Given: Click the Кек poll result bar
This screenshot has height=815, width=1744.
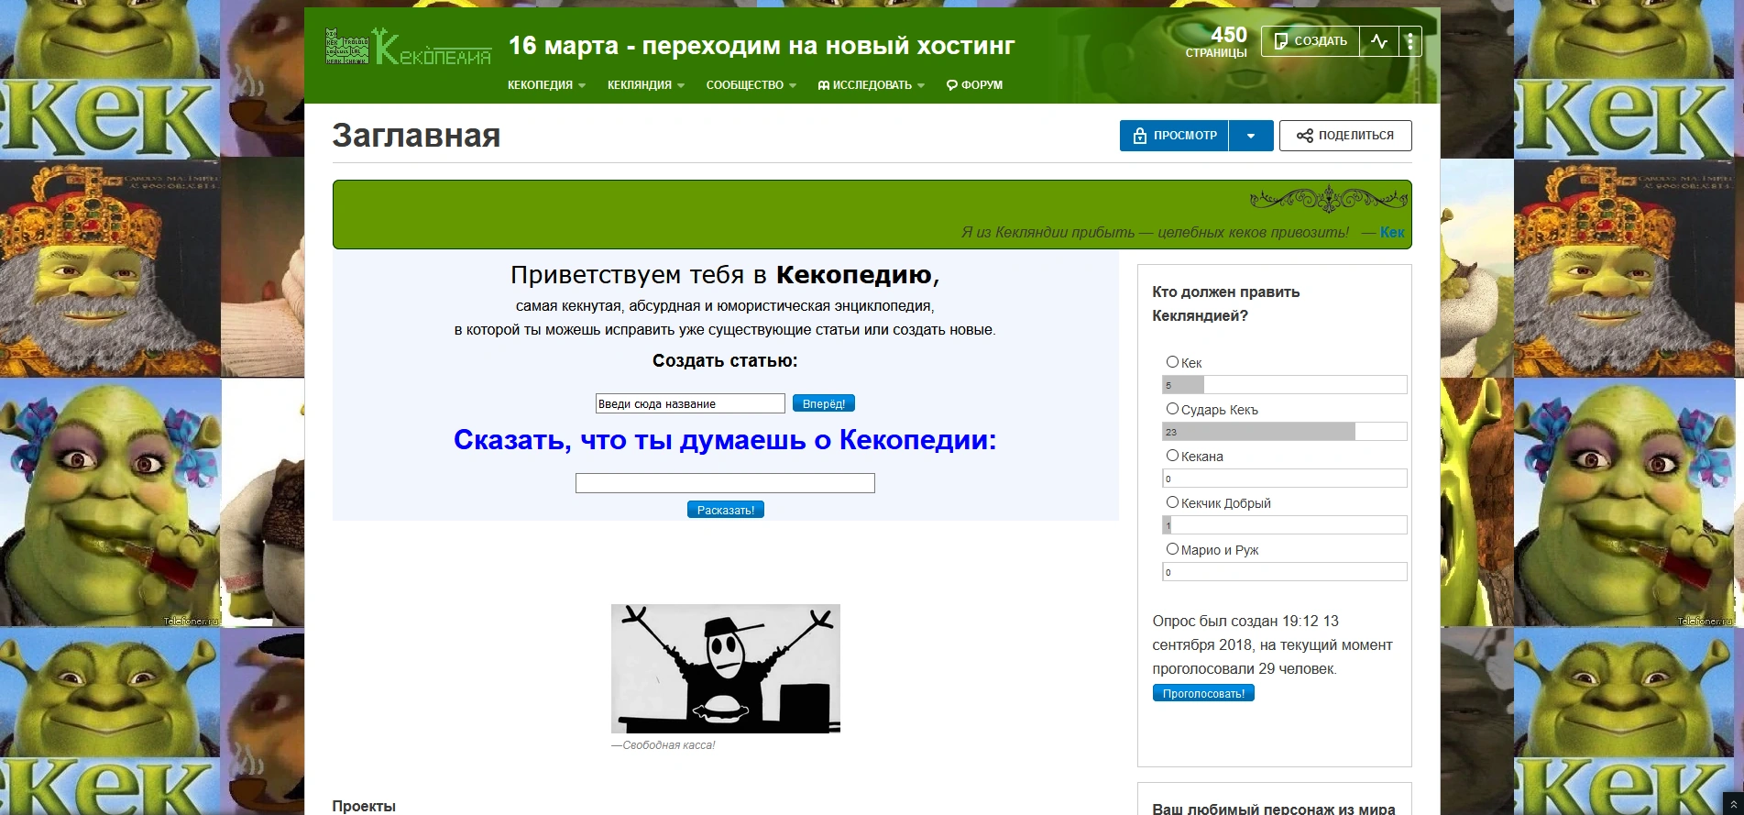Looking at the screenshot, I should click(x=1284, y=385).
